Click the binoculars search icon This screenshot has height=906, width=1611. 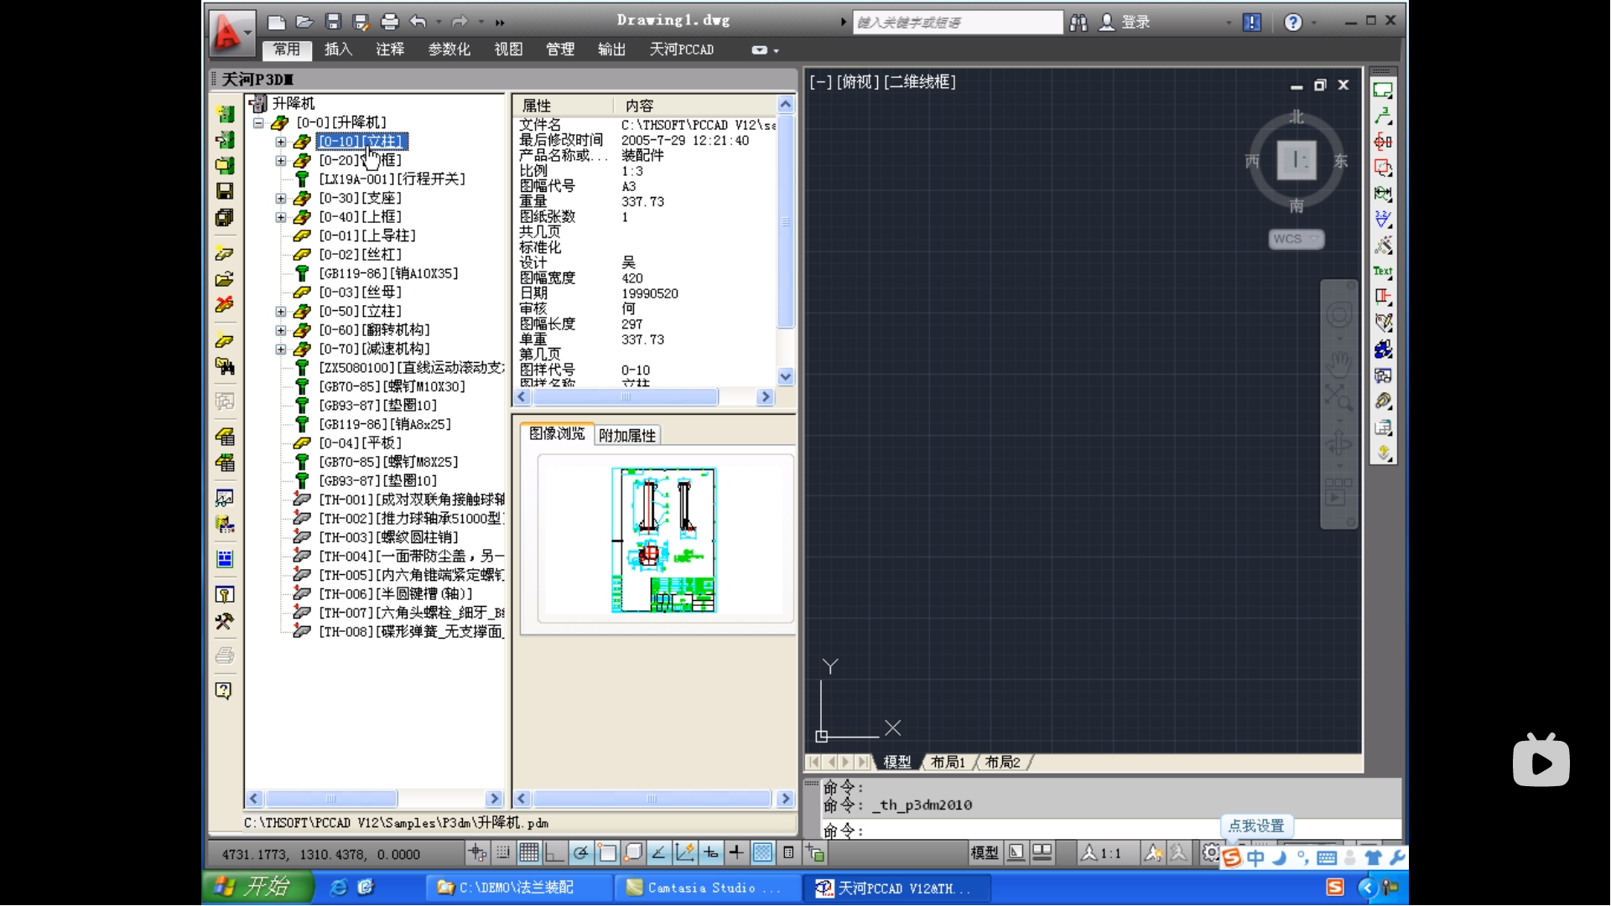(x=1078, y=23)
